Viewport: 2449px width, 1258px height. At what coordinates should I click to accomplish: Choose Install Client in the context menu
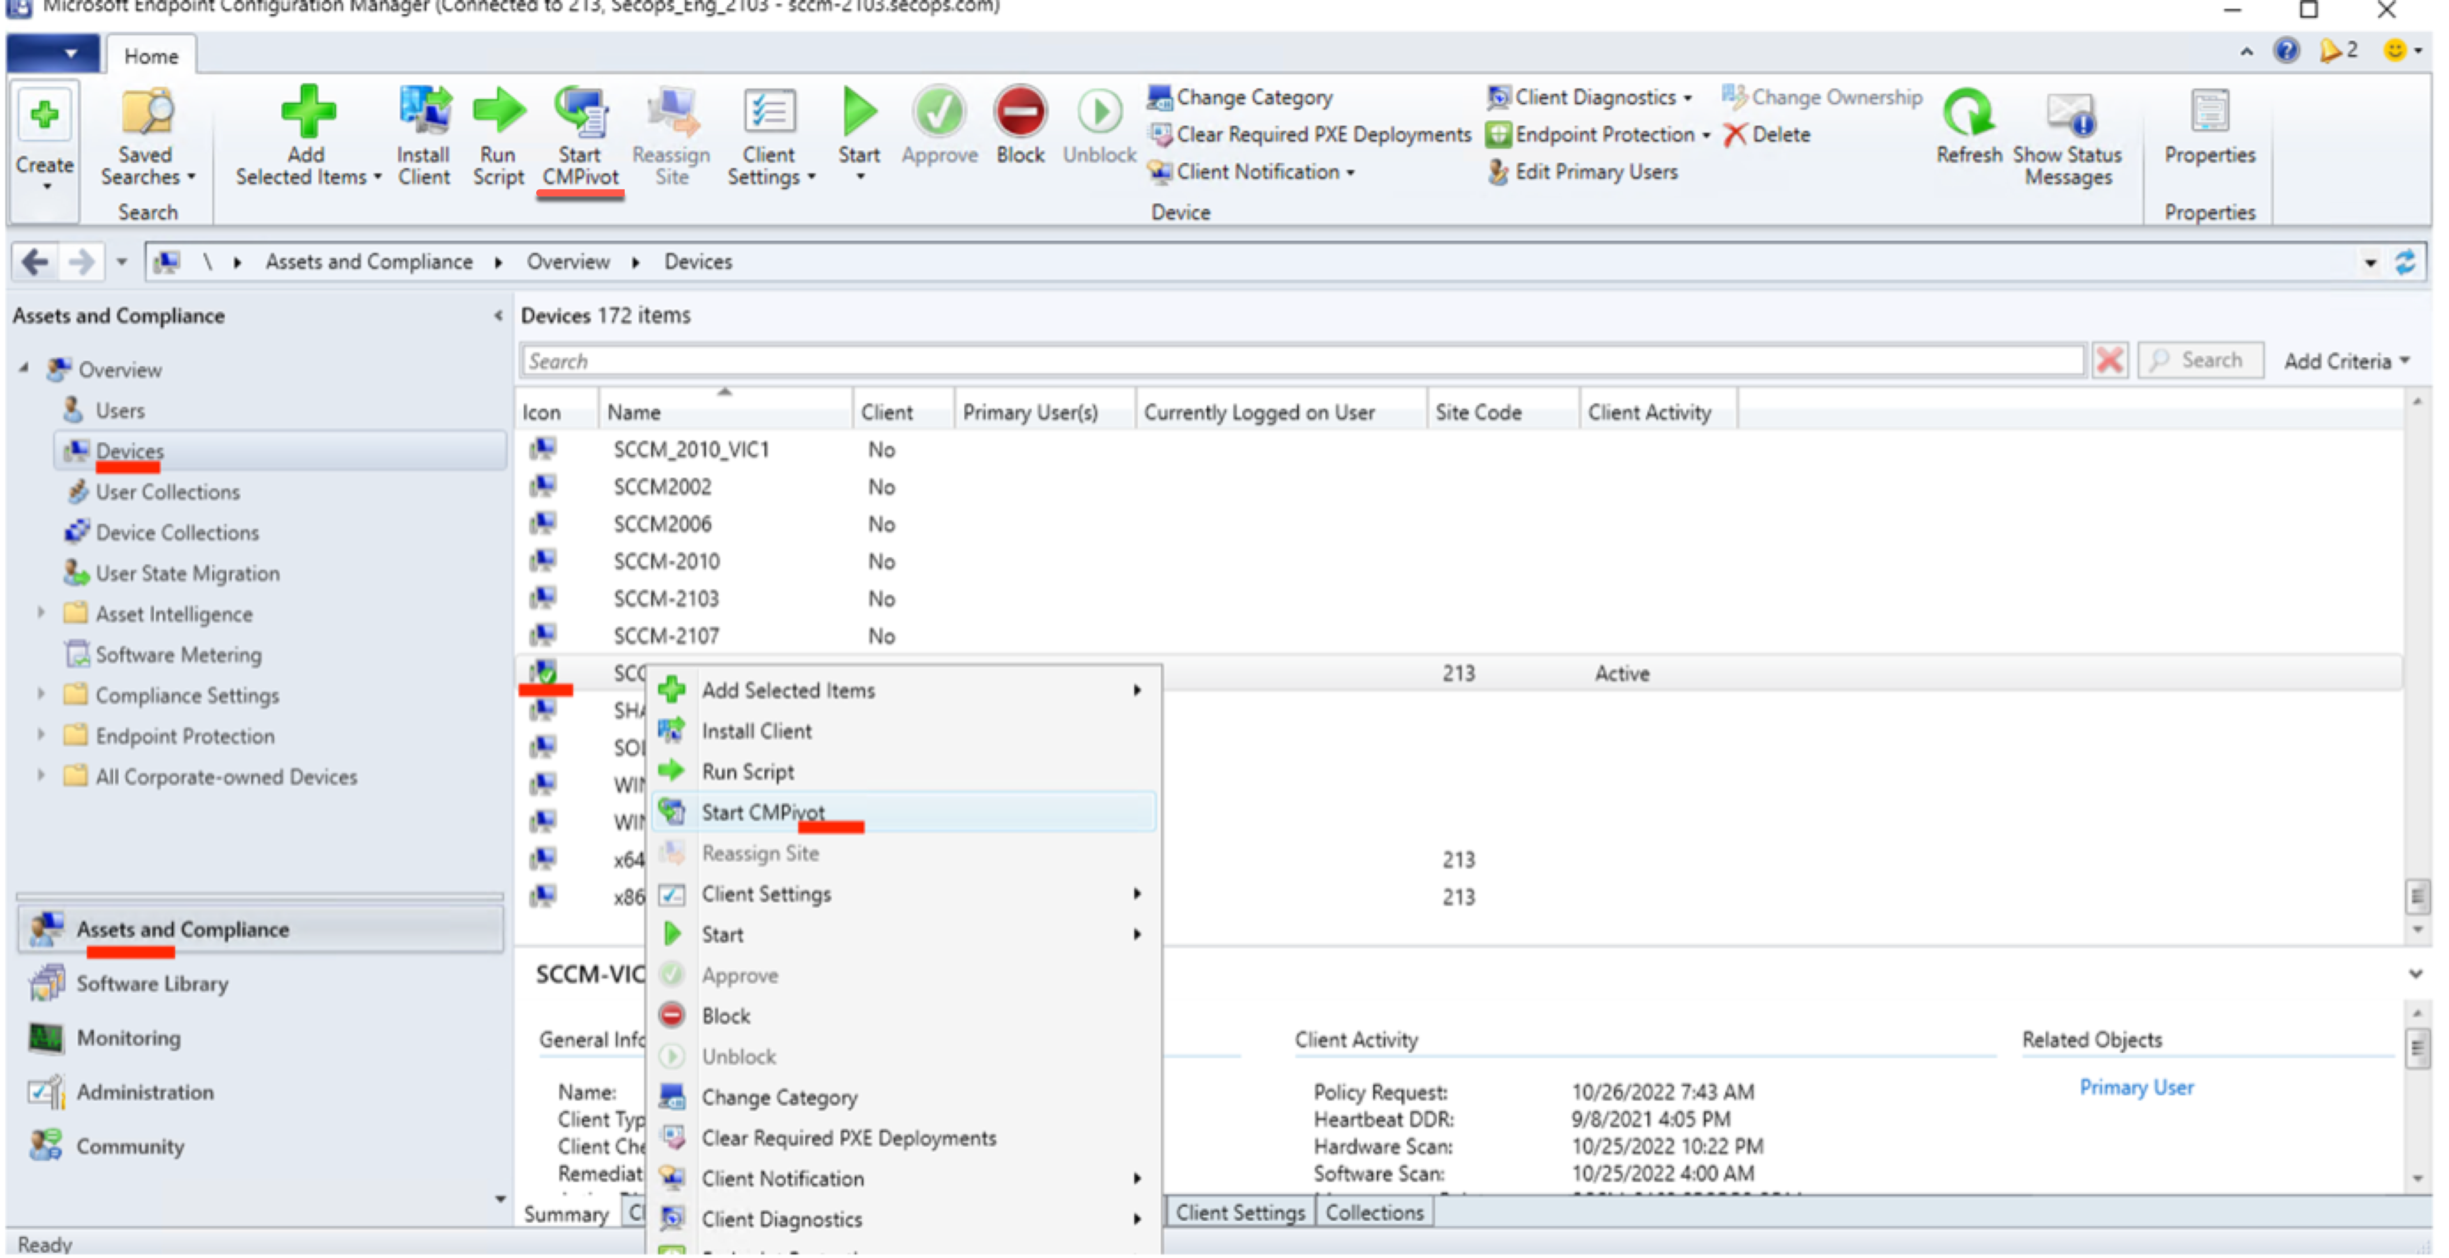click(x=904, y=730)
